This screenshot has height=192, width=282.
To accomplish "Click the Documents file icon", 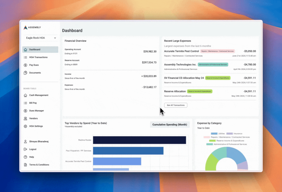I will 26,73.
